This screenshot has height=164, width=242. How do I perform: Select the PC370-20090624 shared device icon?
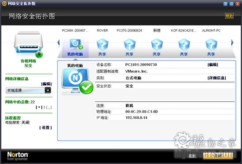pyautogui.click(x=130, y=45)
